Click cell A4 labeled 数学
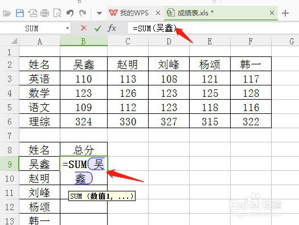The image size is (299, 225). click(40, 92)
